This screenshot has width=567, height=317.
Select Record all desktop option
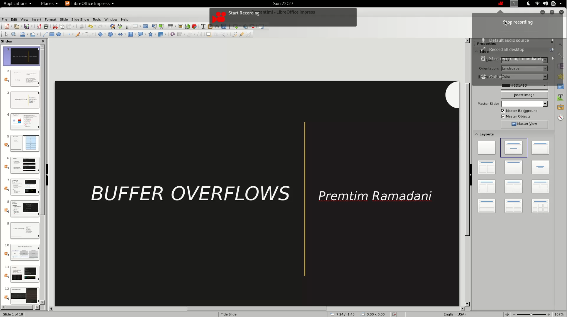pyautogui.click(x=507, y=49)
